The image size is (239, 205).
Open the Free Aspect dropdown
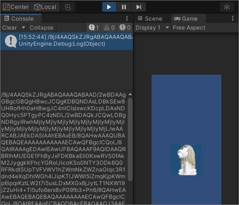(x=189, y=28)
